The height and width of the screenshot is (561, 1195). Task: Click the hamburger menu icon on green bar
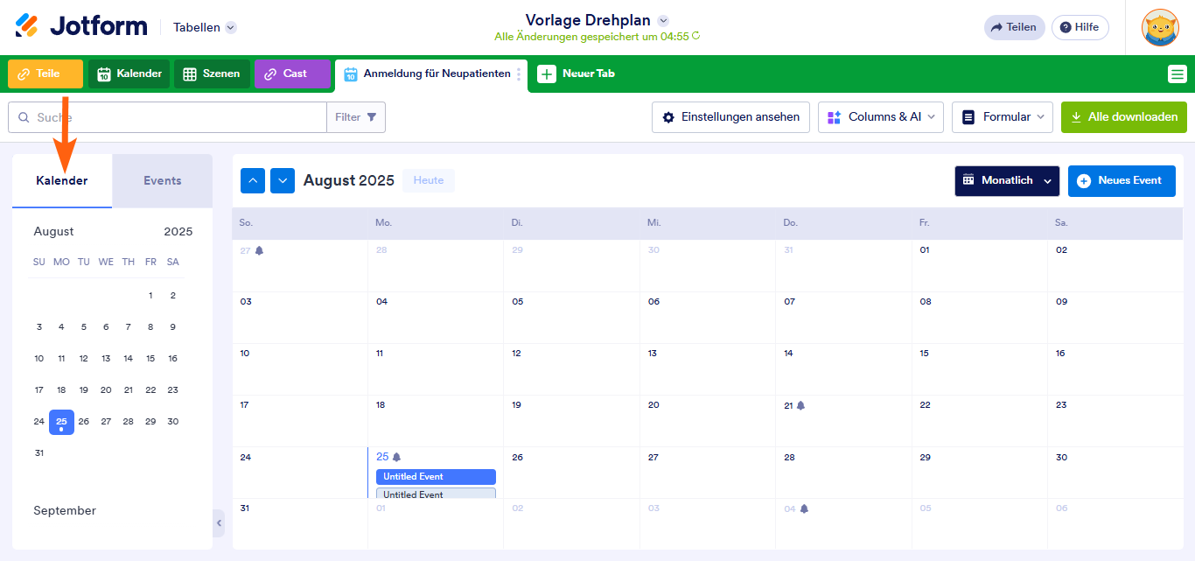[x=1177, y=74]
